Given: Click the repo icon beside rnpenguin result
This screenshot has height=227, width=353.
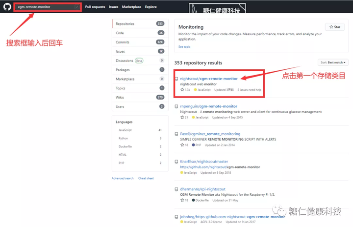Looking at the screenshot, I should click(x=176, y=106).
